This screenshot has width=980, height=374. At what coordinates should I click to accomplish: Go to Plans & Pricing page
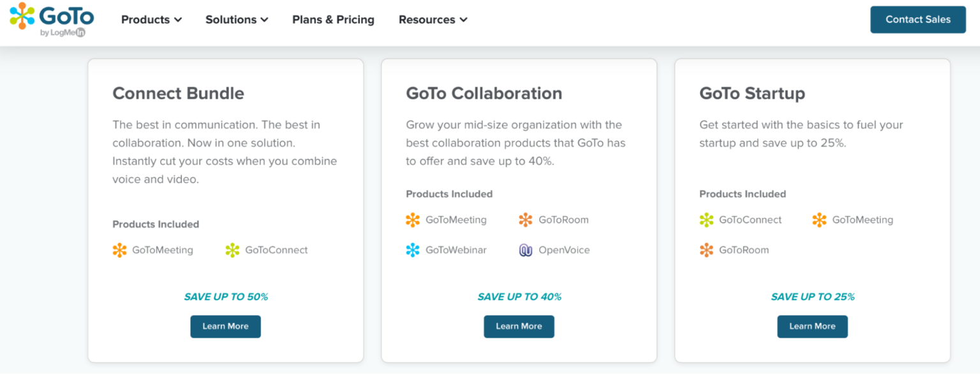[333, 20]
